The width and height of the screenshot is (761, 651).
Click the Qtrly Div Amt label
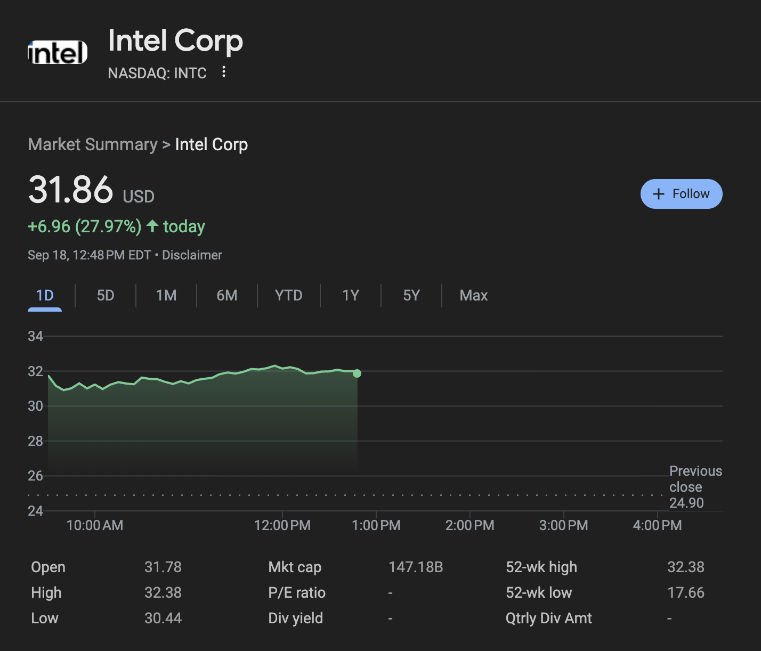(549, 618)
